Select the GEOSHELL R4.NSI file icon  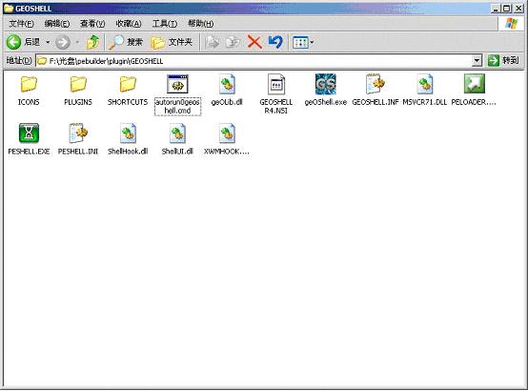(276, 84)
